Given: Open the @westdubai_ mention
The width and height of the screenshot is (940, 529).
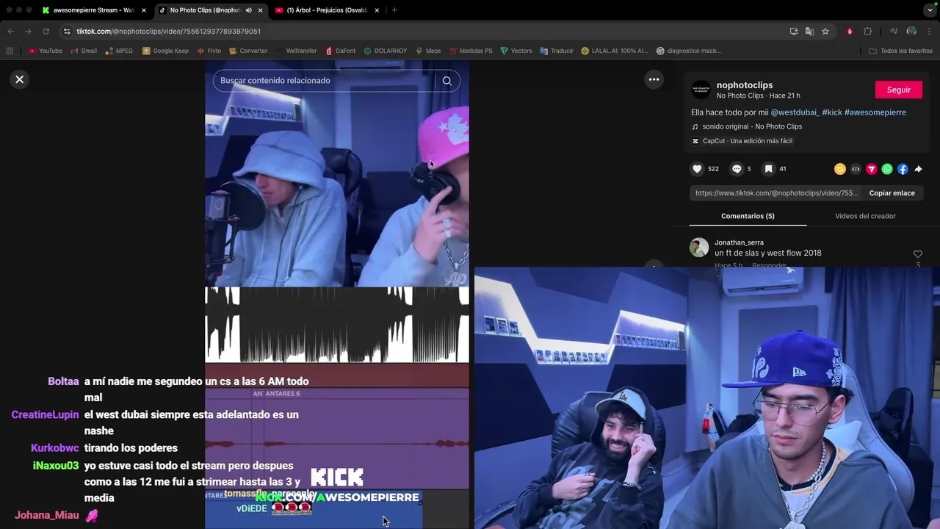Looking at the screenshot, I should click(x=795, y=112).
